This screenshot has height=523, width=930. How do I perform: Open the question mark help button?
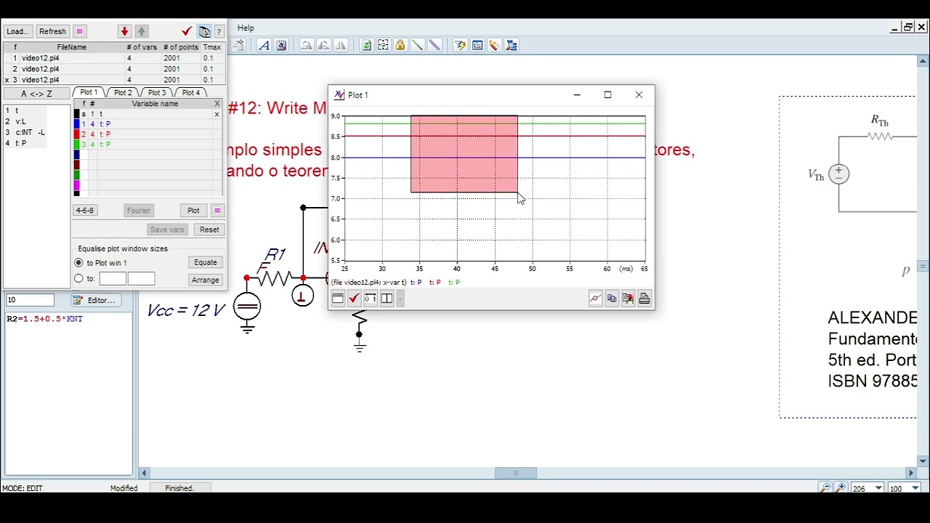click(x=219, y=32)
